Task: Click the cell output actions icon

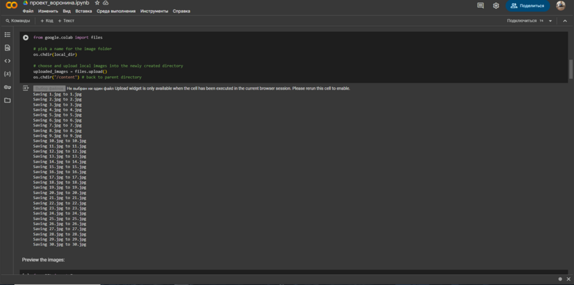Action: [x=26, y=88]
